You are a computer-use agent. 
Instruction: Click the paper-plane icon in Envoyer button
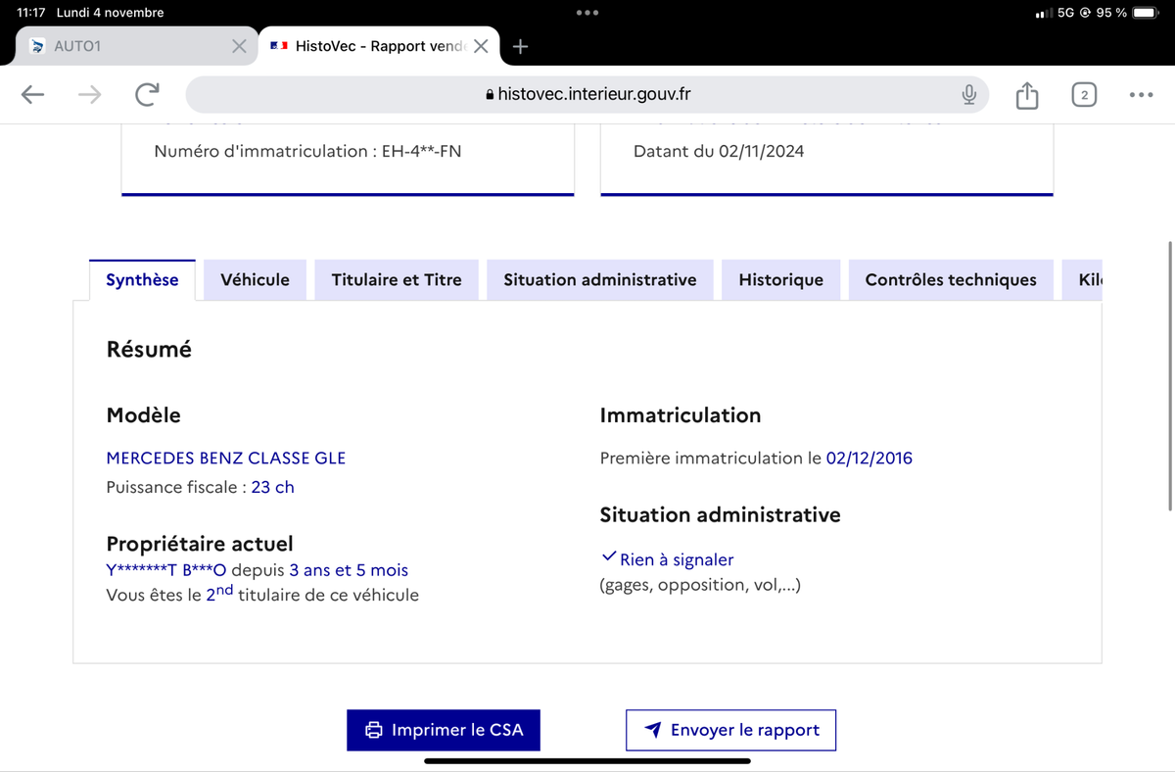[653, 730]
